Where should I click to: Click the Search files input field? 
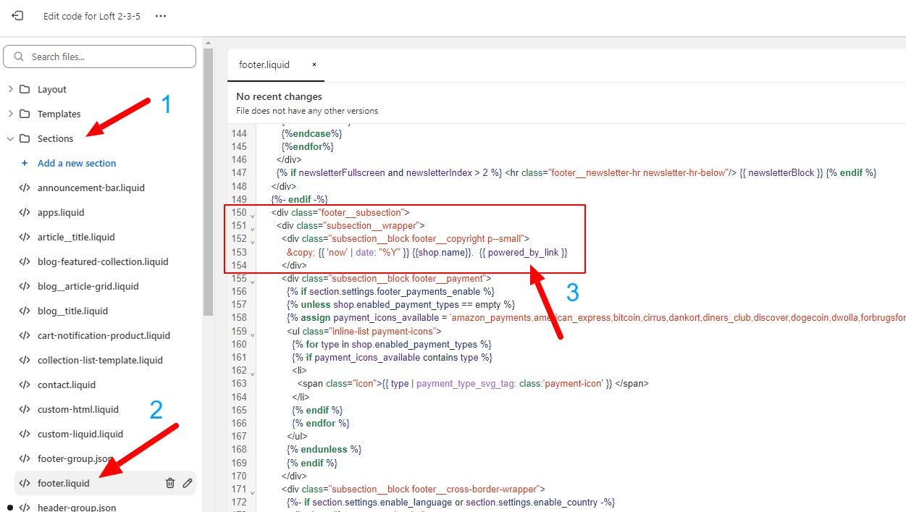109,56
